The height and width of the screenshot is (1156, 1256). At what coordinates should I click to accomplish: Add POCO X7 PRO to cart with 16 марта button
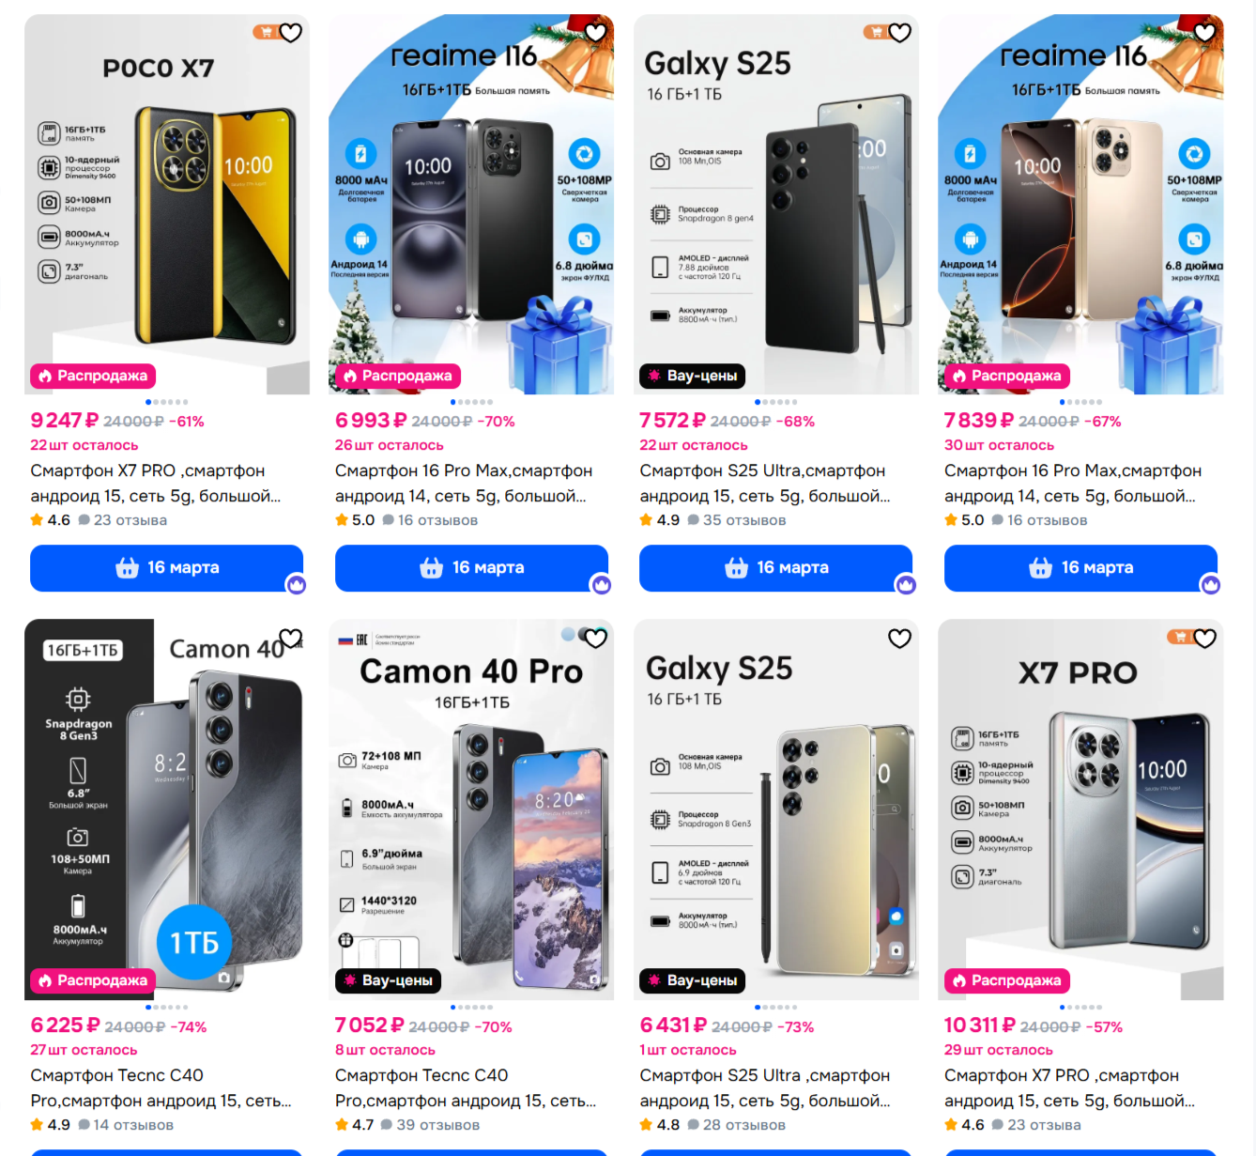(x=166, y=568)
